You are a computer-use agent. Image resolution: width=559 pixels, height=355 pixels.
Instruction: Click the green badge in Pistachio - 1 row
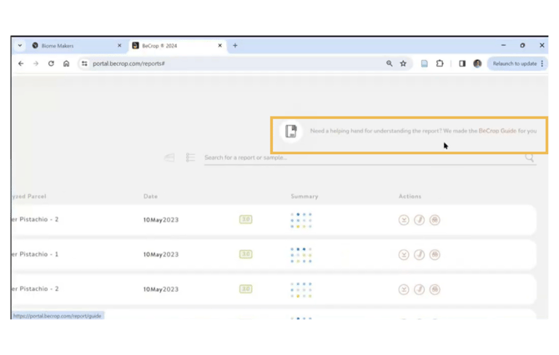coord(245,254)
